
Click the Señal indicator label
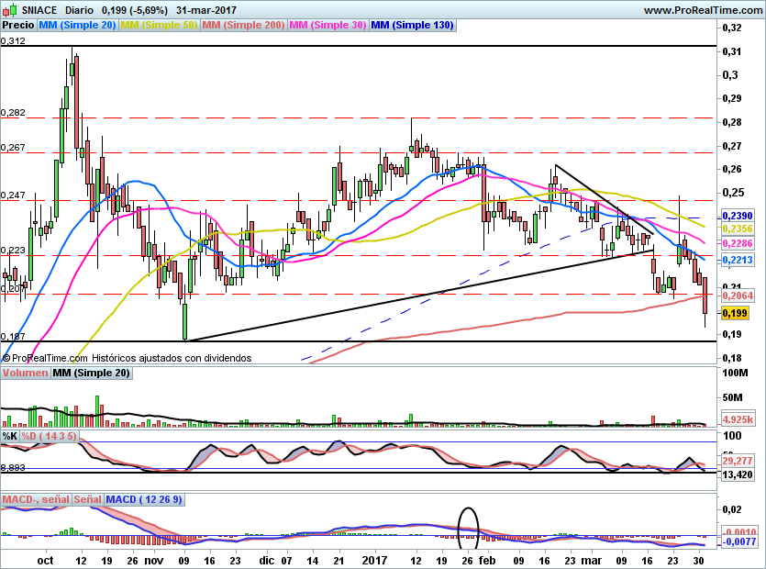[x=88, y=499]
